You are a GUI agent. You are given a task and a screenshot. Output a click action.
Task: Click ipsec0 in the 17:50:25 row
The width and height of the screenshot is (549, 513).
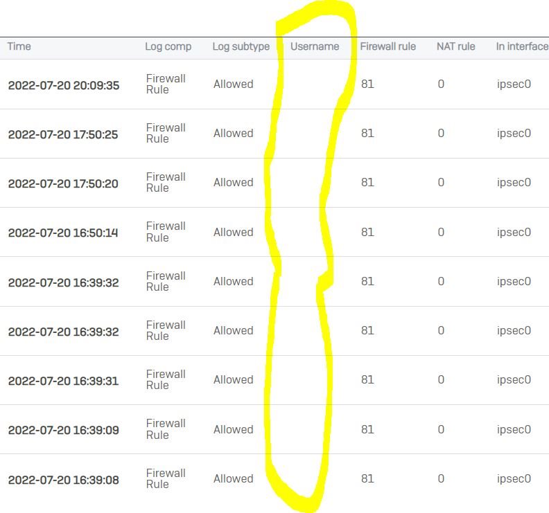coord(514,134)
